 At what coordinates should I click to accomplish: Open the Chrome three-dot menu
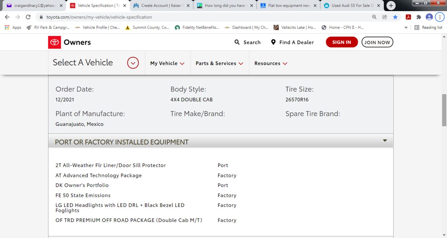click(439, 17)
